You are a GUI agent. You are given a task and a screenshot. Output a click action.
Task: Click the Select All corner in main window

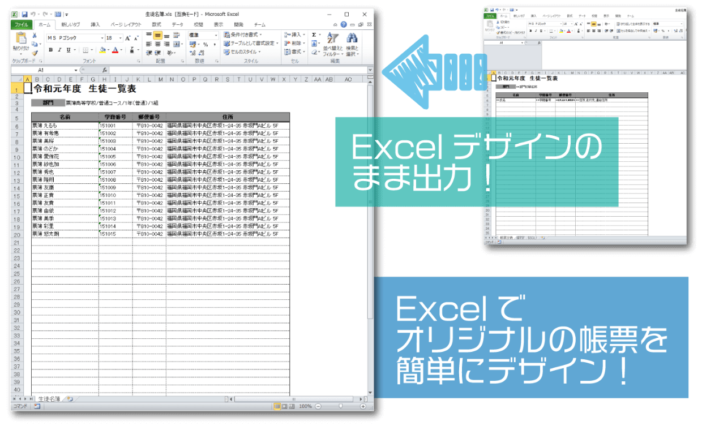pos(16,79)
